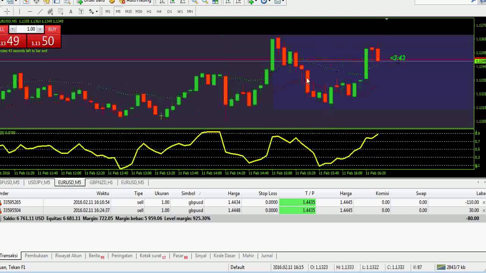The image size is (486, 273).
Task: Switch to Riwayat Akun terminal tab
Action: pos(68,256)
